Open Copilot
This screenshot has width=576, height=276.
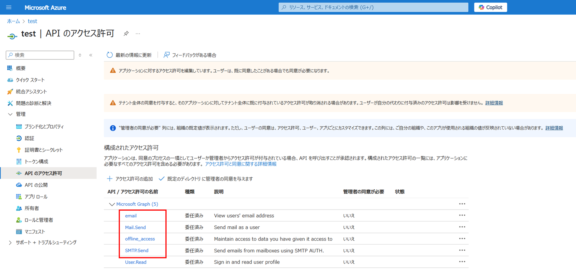pyautogui.click(x=491, y=7)
